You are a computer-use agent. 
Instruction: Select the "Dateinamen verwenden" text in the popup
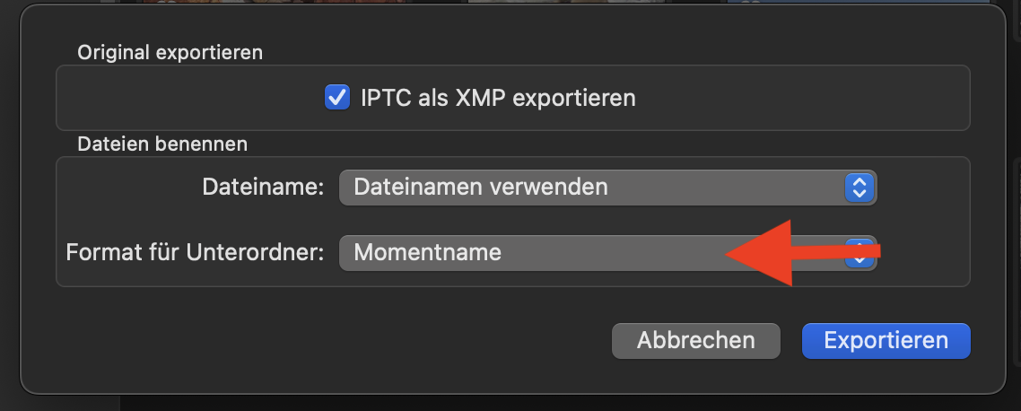[x=481, y=188]
